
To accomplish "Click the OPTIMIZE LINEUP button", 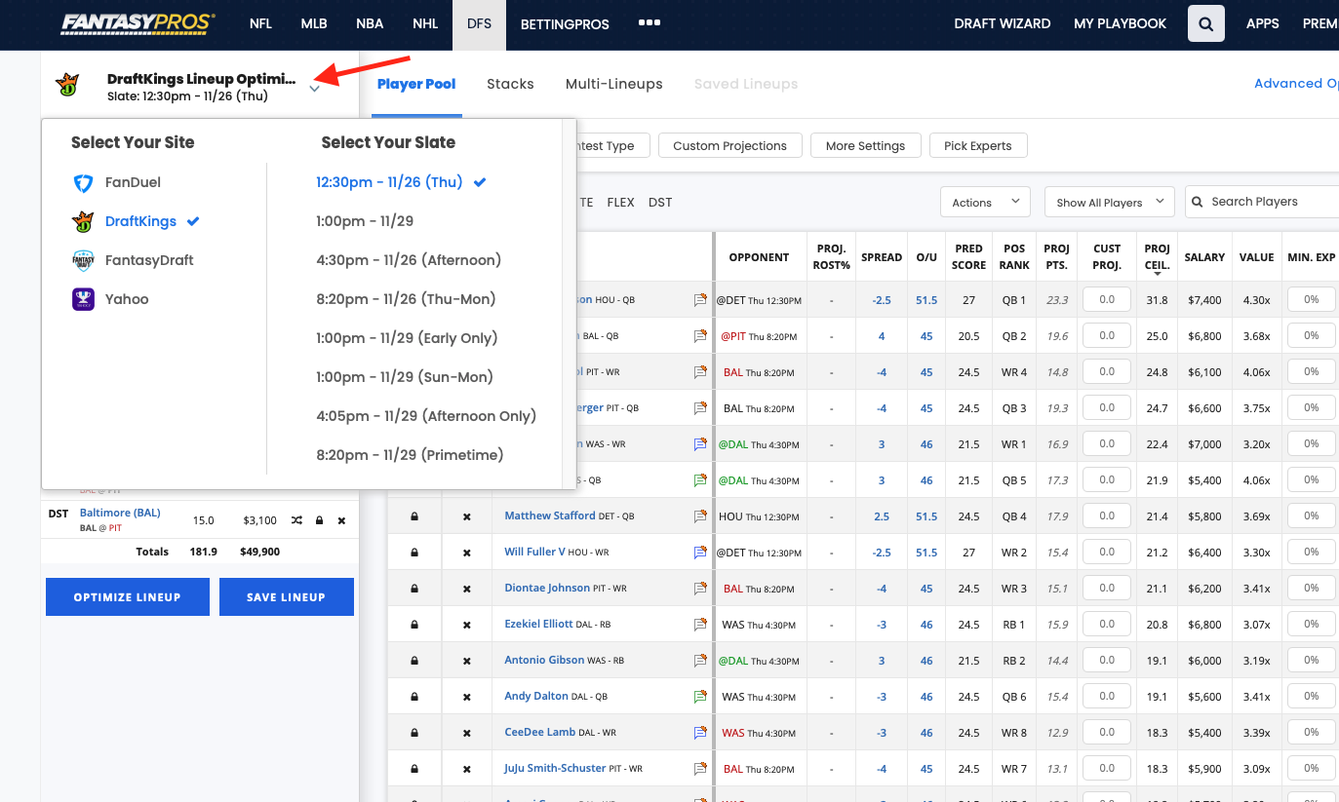I will pyautogui.click(x=128, y=596).
